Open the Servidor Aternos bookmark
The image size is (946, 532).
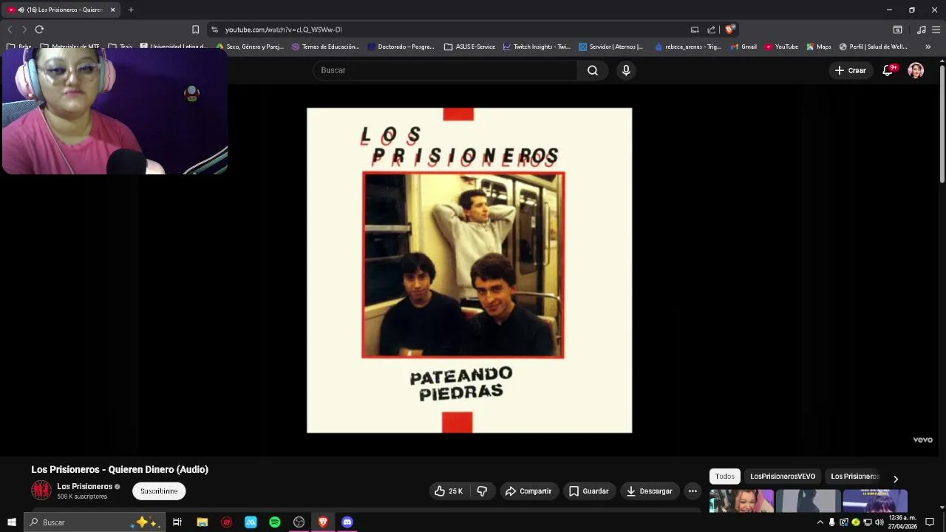pyautogui.click(x=611, y=47)
